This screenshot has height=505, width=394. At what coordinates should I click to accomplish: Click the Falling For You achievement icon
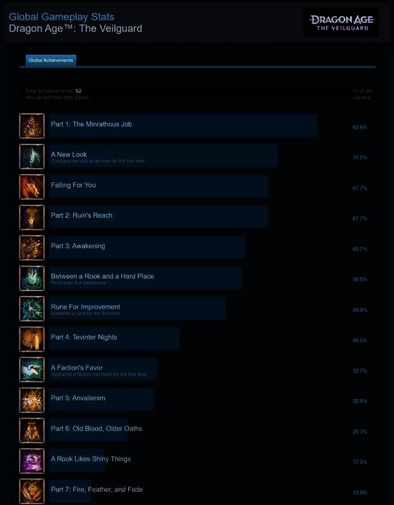[x=32, y=187]
